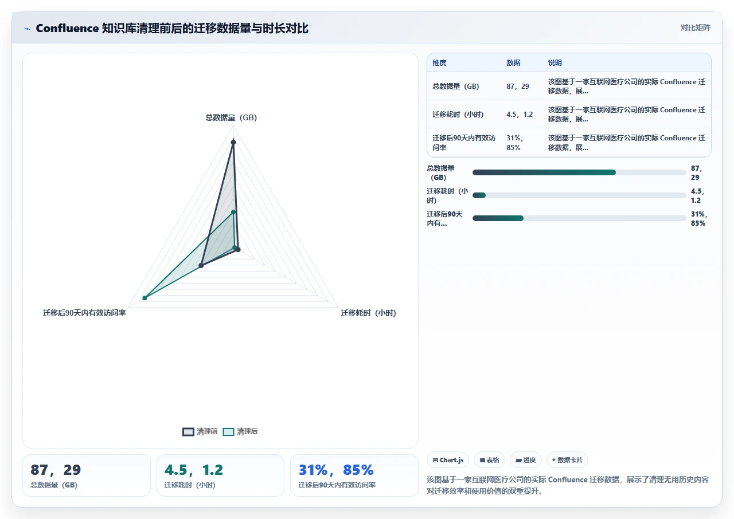Select the Chart.js tag
Image resolution: width=734 pixels, height=519 pixels.
(x=448, y=460)
